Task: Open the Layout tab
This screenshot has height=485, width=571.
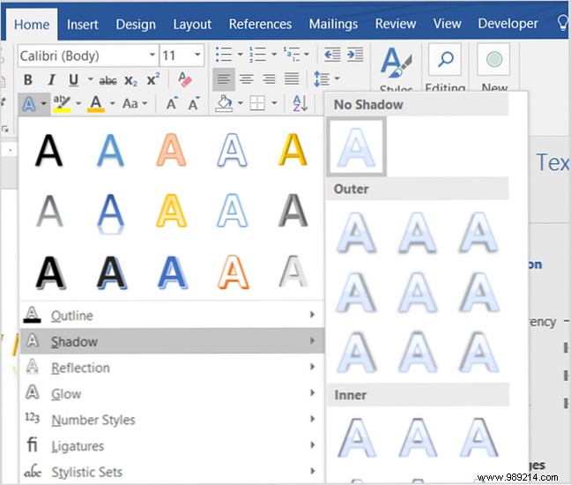Action: [192, 25]
